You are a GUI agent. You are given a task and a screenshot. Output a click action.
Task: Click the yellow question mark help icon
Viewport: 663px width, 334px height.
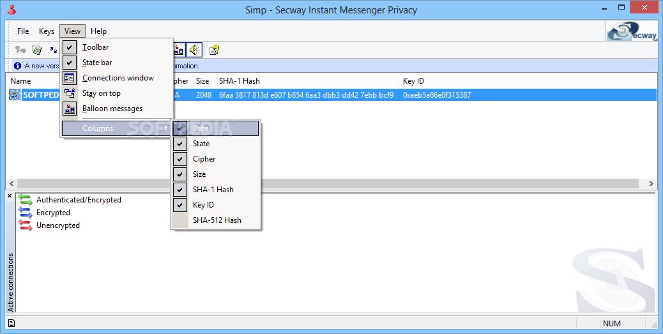pyautogui.click(x=215, y=50)
